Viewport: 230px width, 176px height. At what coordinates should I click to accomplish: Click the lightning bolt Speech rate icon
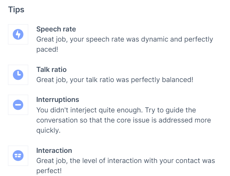click(18, 34)
